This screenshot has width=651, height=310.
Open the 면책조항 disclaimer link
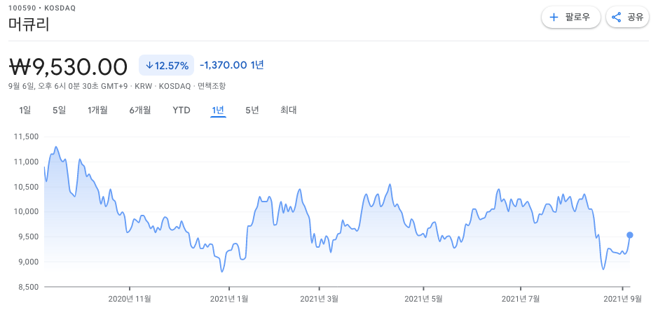coord(212,86)
